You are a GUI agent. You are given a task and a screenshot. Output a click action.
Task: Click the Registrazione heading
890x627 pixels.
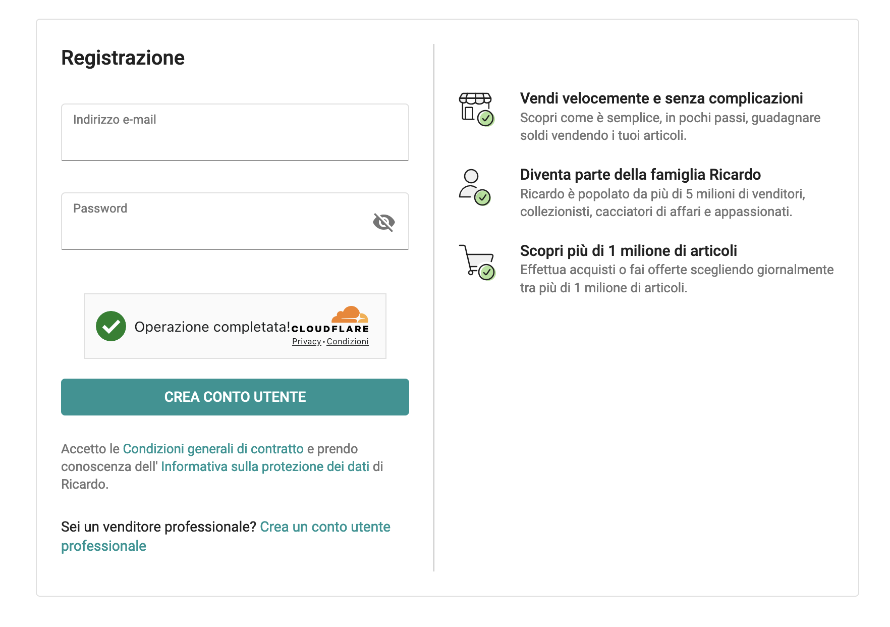point(123,58)
